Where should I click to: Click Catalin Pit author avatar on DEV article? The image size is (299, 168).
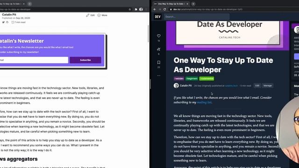(x=176, y=86)
